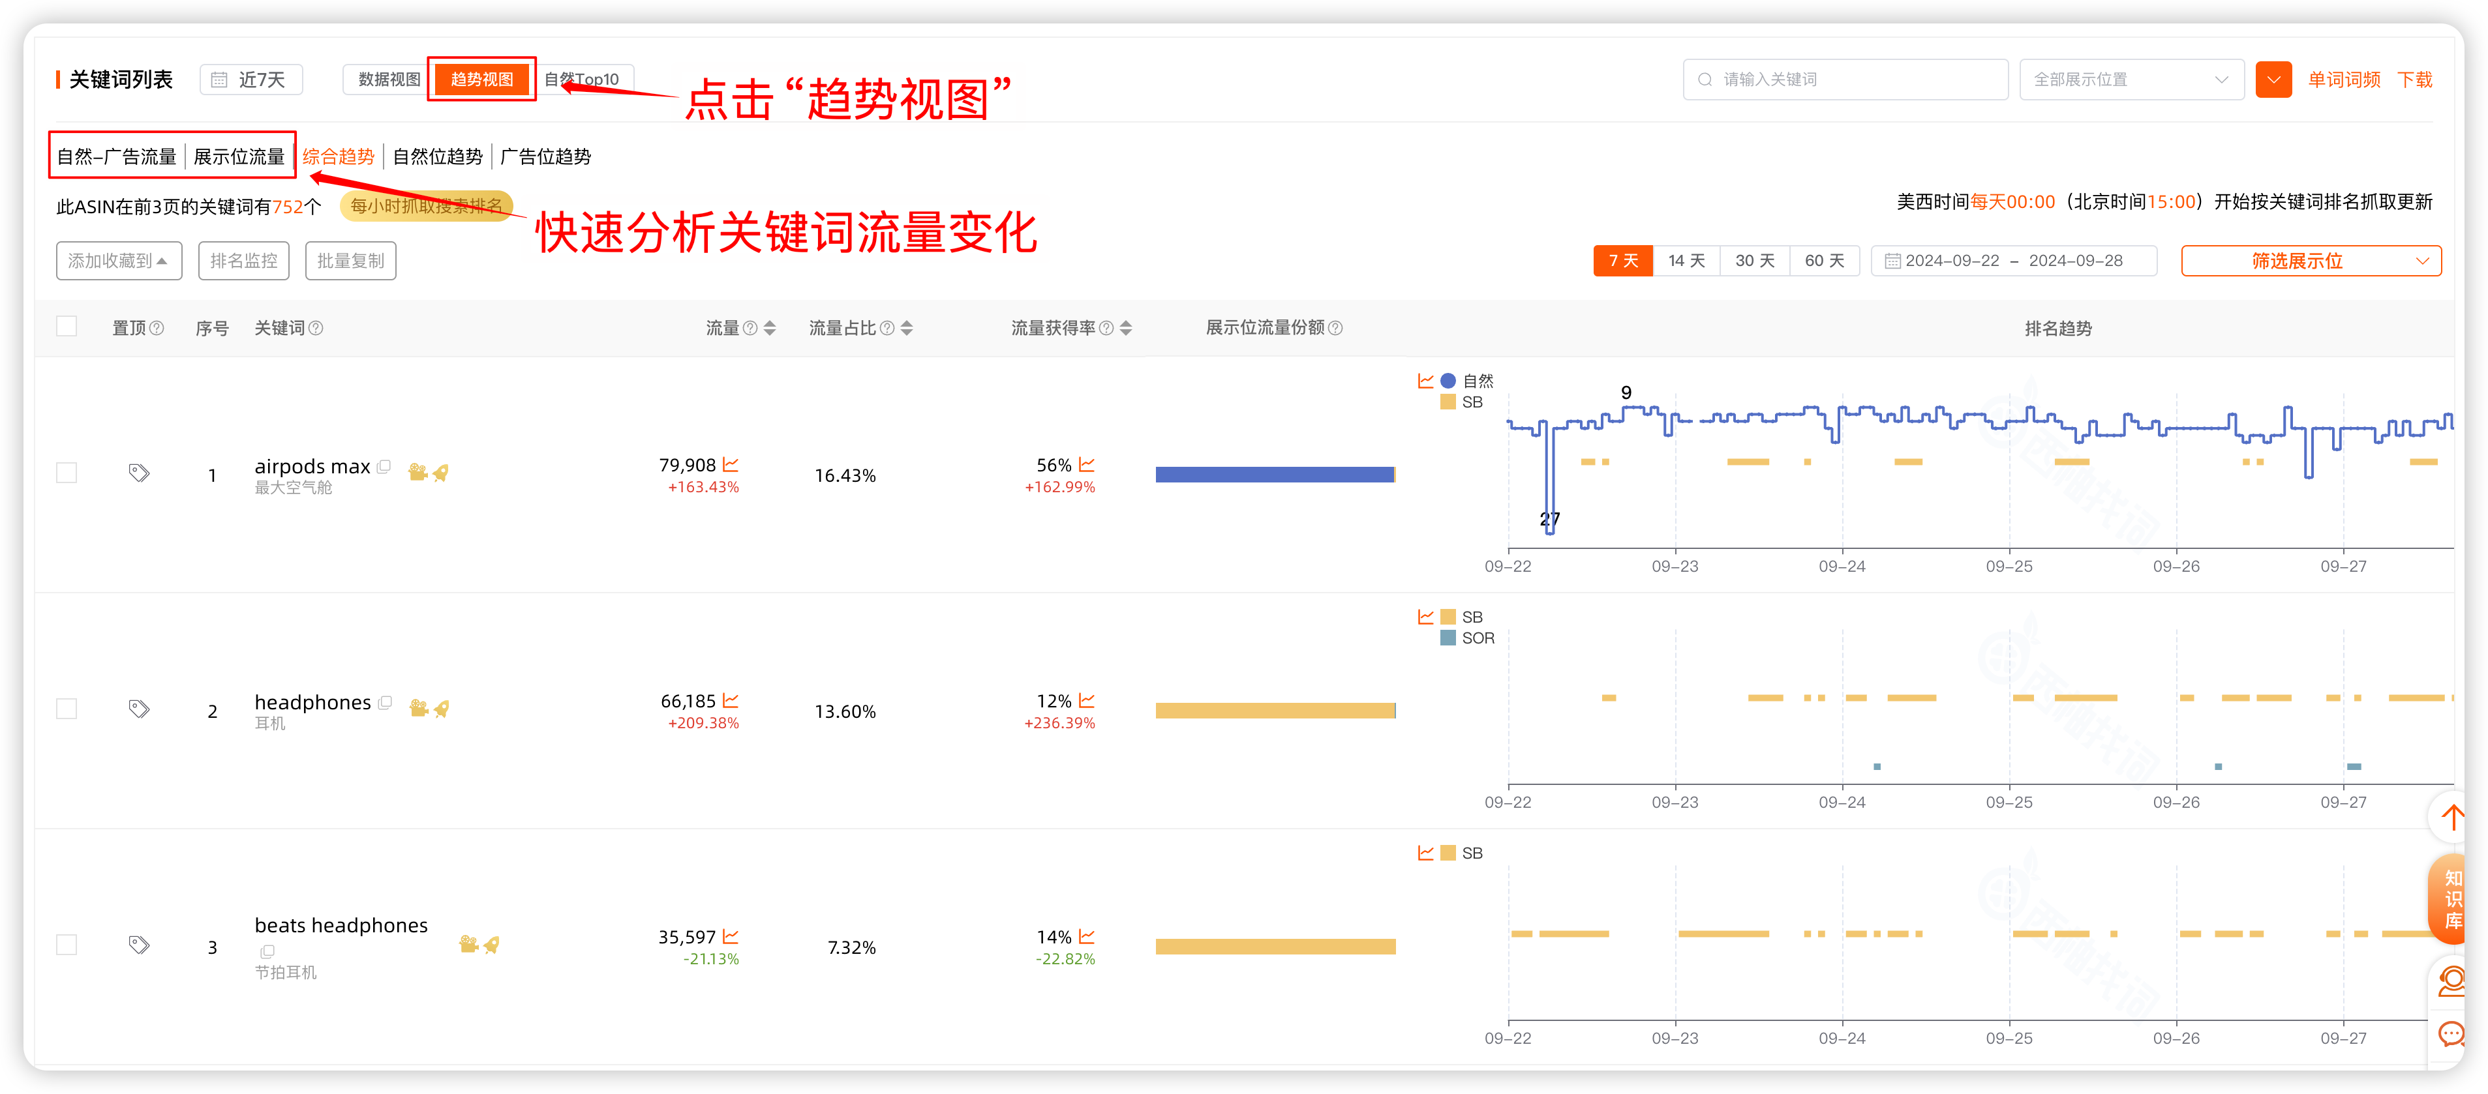Screen dimensions: 2488x1094
Task: Open traffic trend chart for 66,185
Action: [x=731, y=700]
